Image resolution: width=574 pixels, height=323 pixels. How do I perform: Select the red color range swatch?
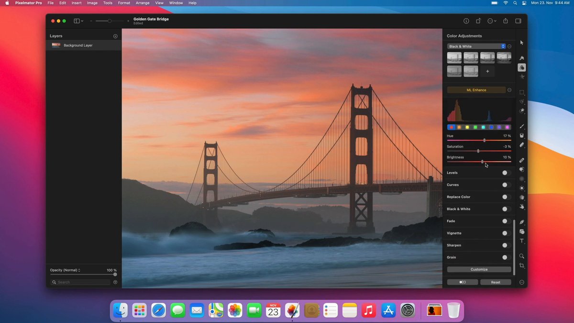tap(452, 127)
